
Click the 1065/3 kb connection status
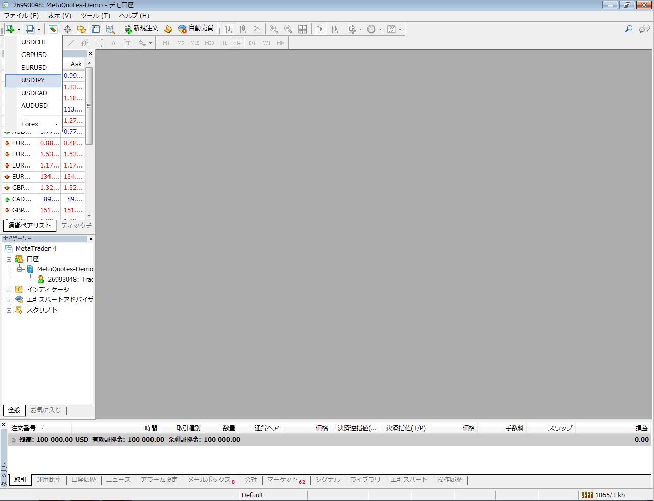point(603,495)
